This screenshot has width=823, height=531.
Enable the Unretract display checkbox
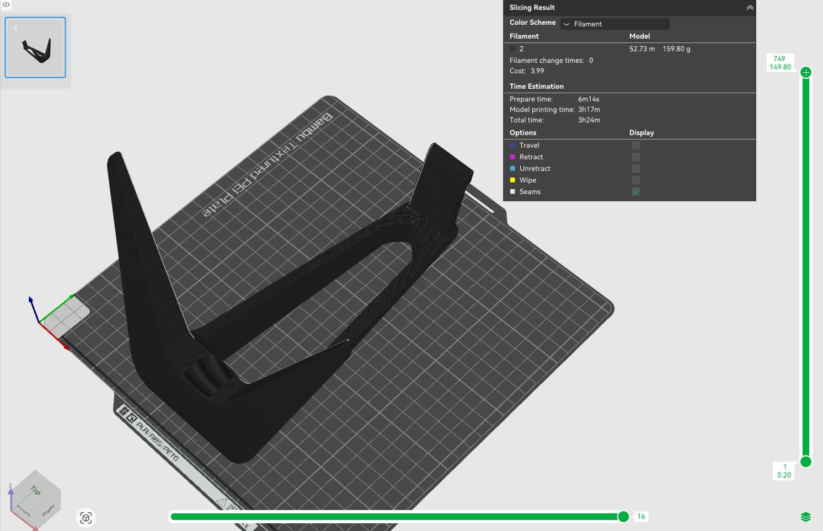pyautogui.click(x=636, y=169)
